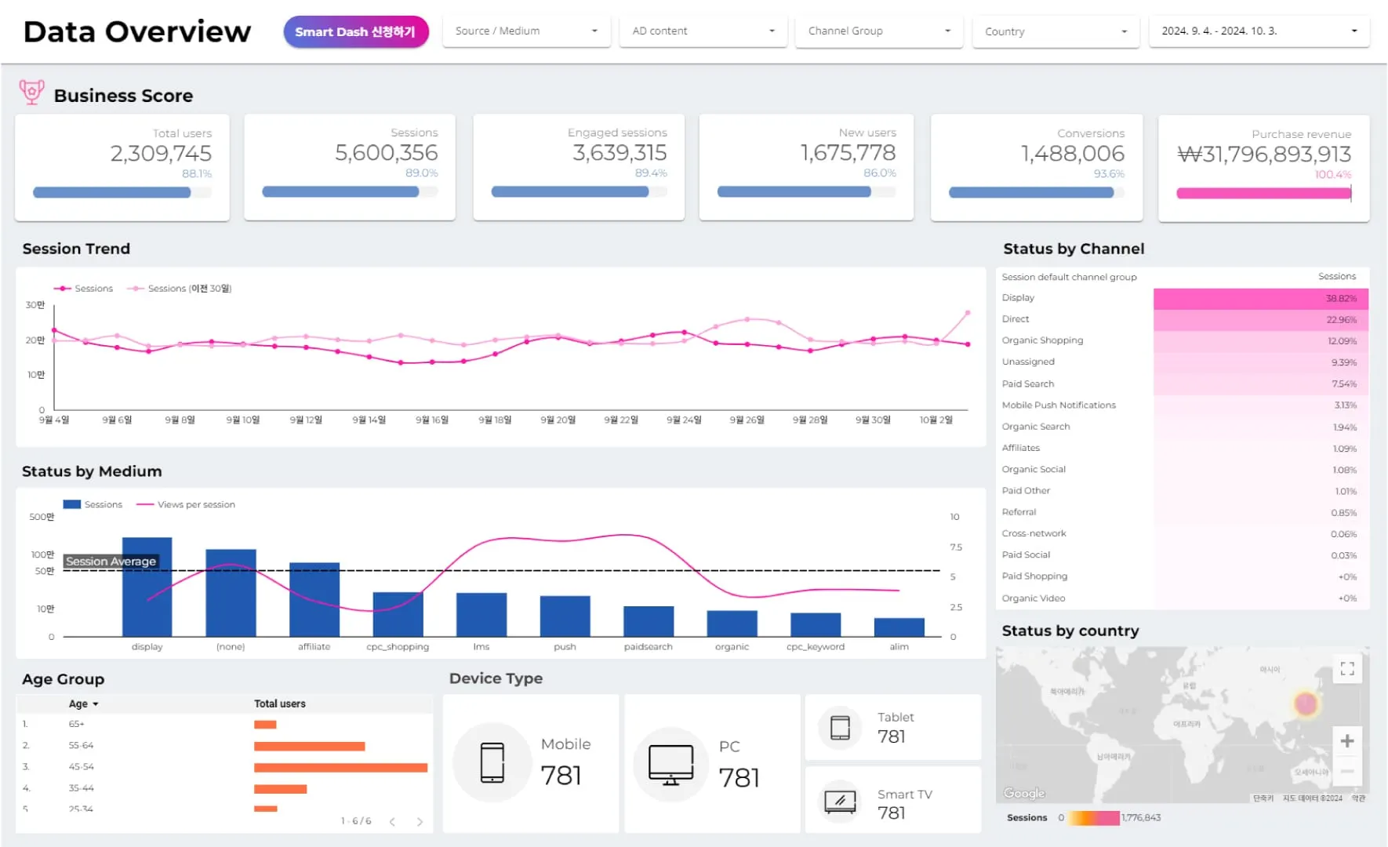This screenshot has height=847, width=1388.
Task: Click the Total users column header
Action: click(280, 704)
